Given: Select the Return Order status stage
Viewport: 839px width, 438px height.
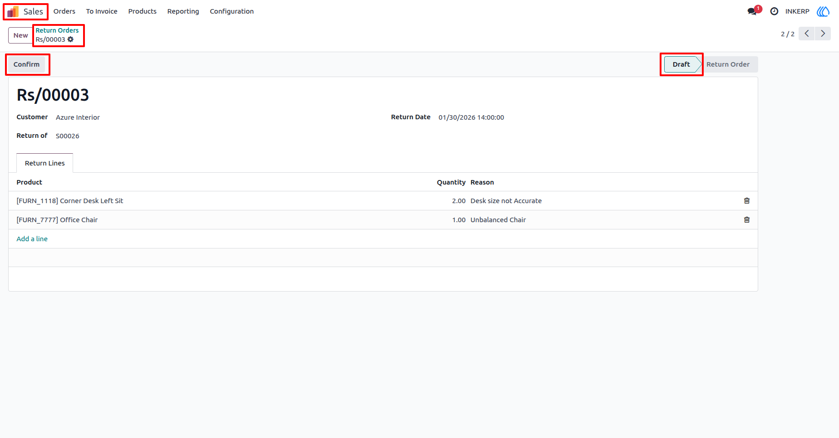Looking at the screenshot, I should (728, 64).
